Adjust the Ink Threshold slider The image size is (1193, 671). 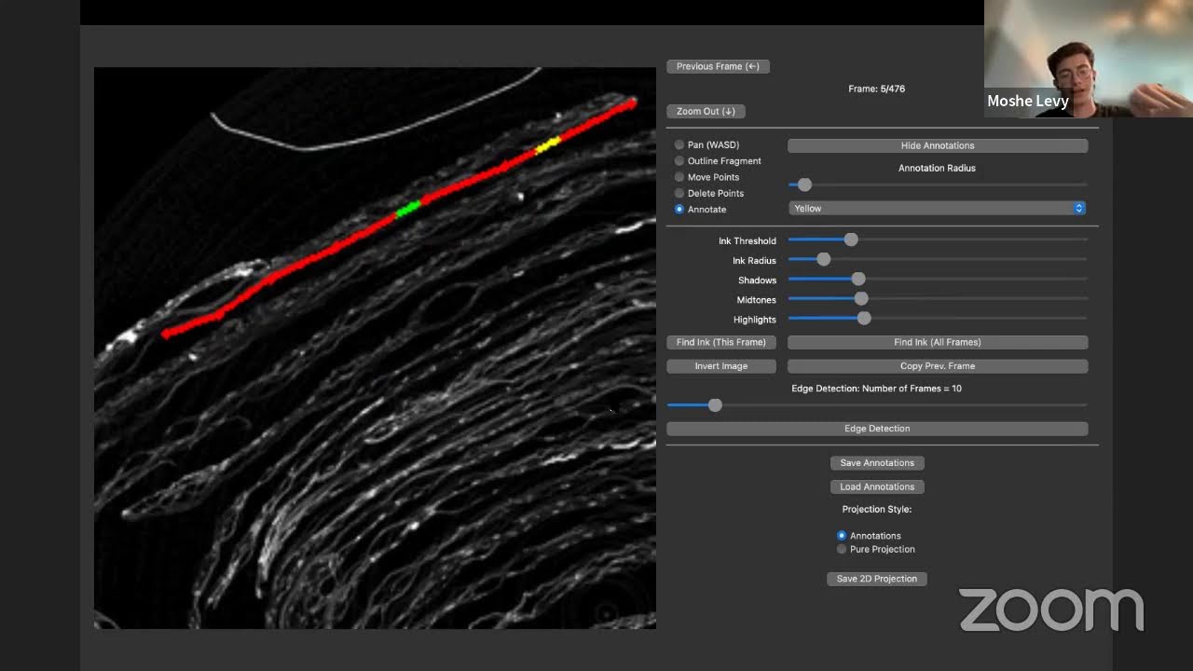coord(851,240)
